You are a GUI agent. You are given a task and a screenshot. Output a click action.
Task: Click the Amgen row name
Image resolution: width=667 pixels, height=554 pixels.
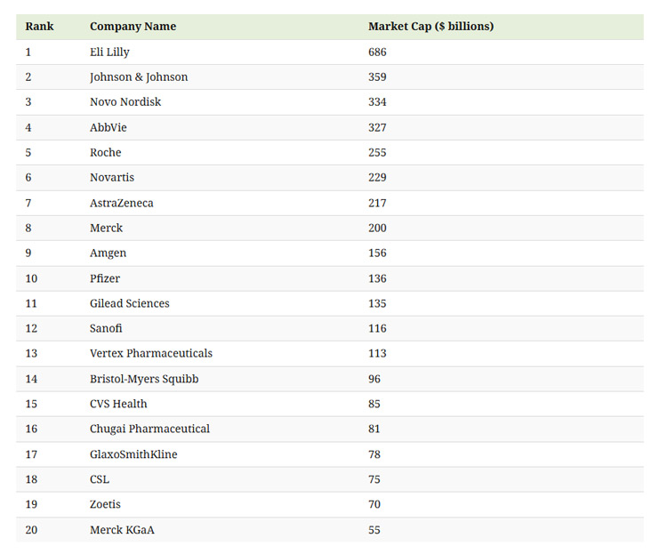coord(108,253)
